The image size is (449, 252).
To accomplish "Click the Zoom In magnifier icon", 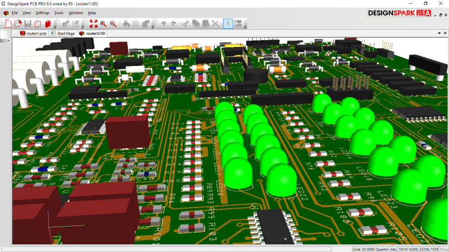I will tap(103, 24).
